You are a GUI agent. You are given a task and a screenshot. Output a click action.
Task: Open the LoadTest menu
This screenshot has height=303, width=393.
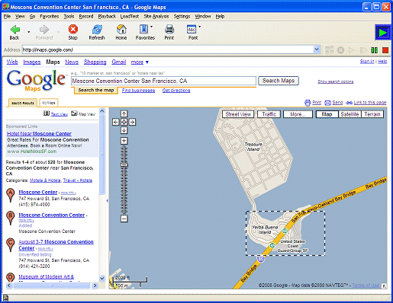coord(130,17)
